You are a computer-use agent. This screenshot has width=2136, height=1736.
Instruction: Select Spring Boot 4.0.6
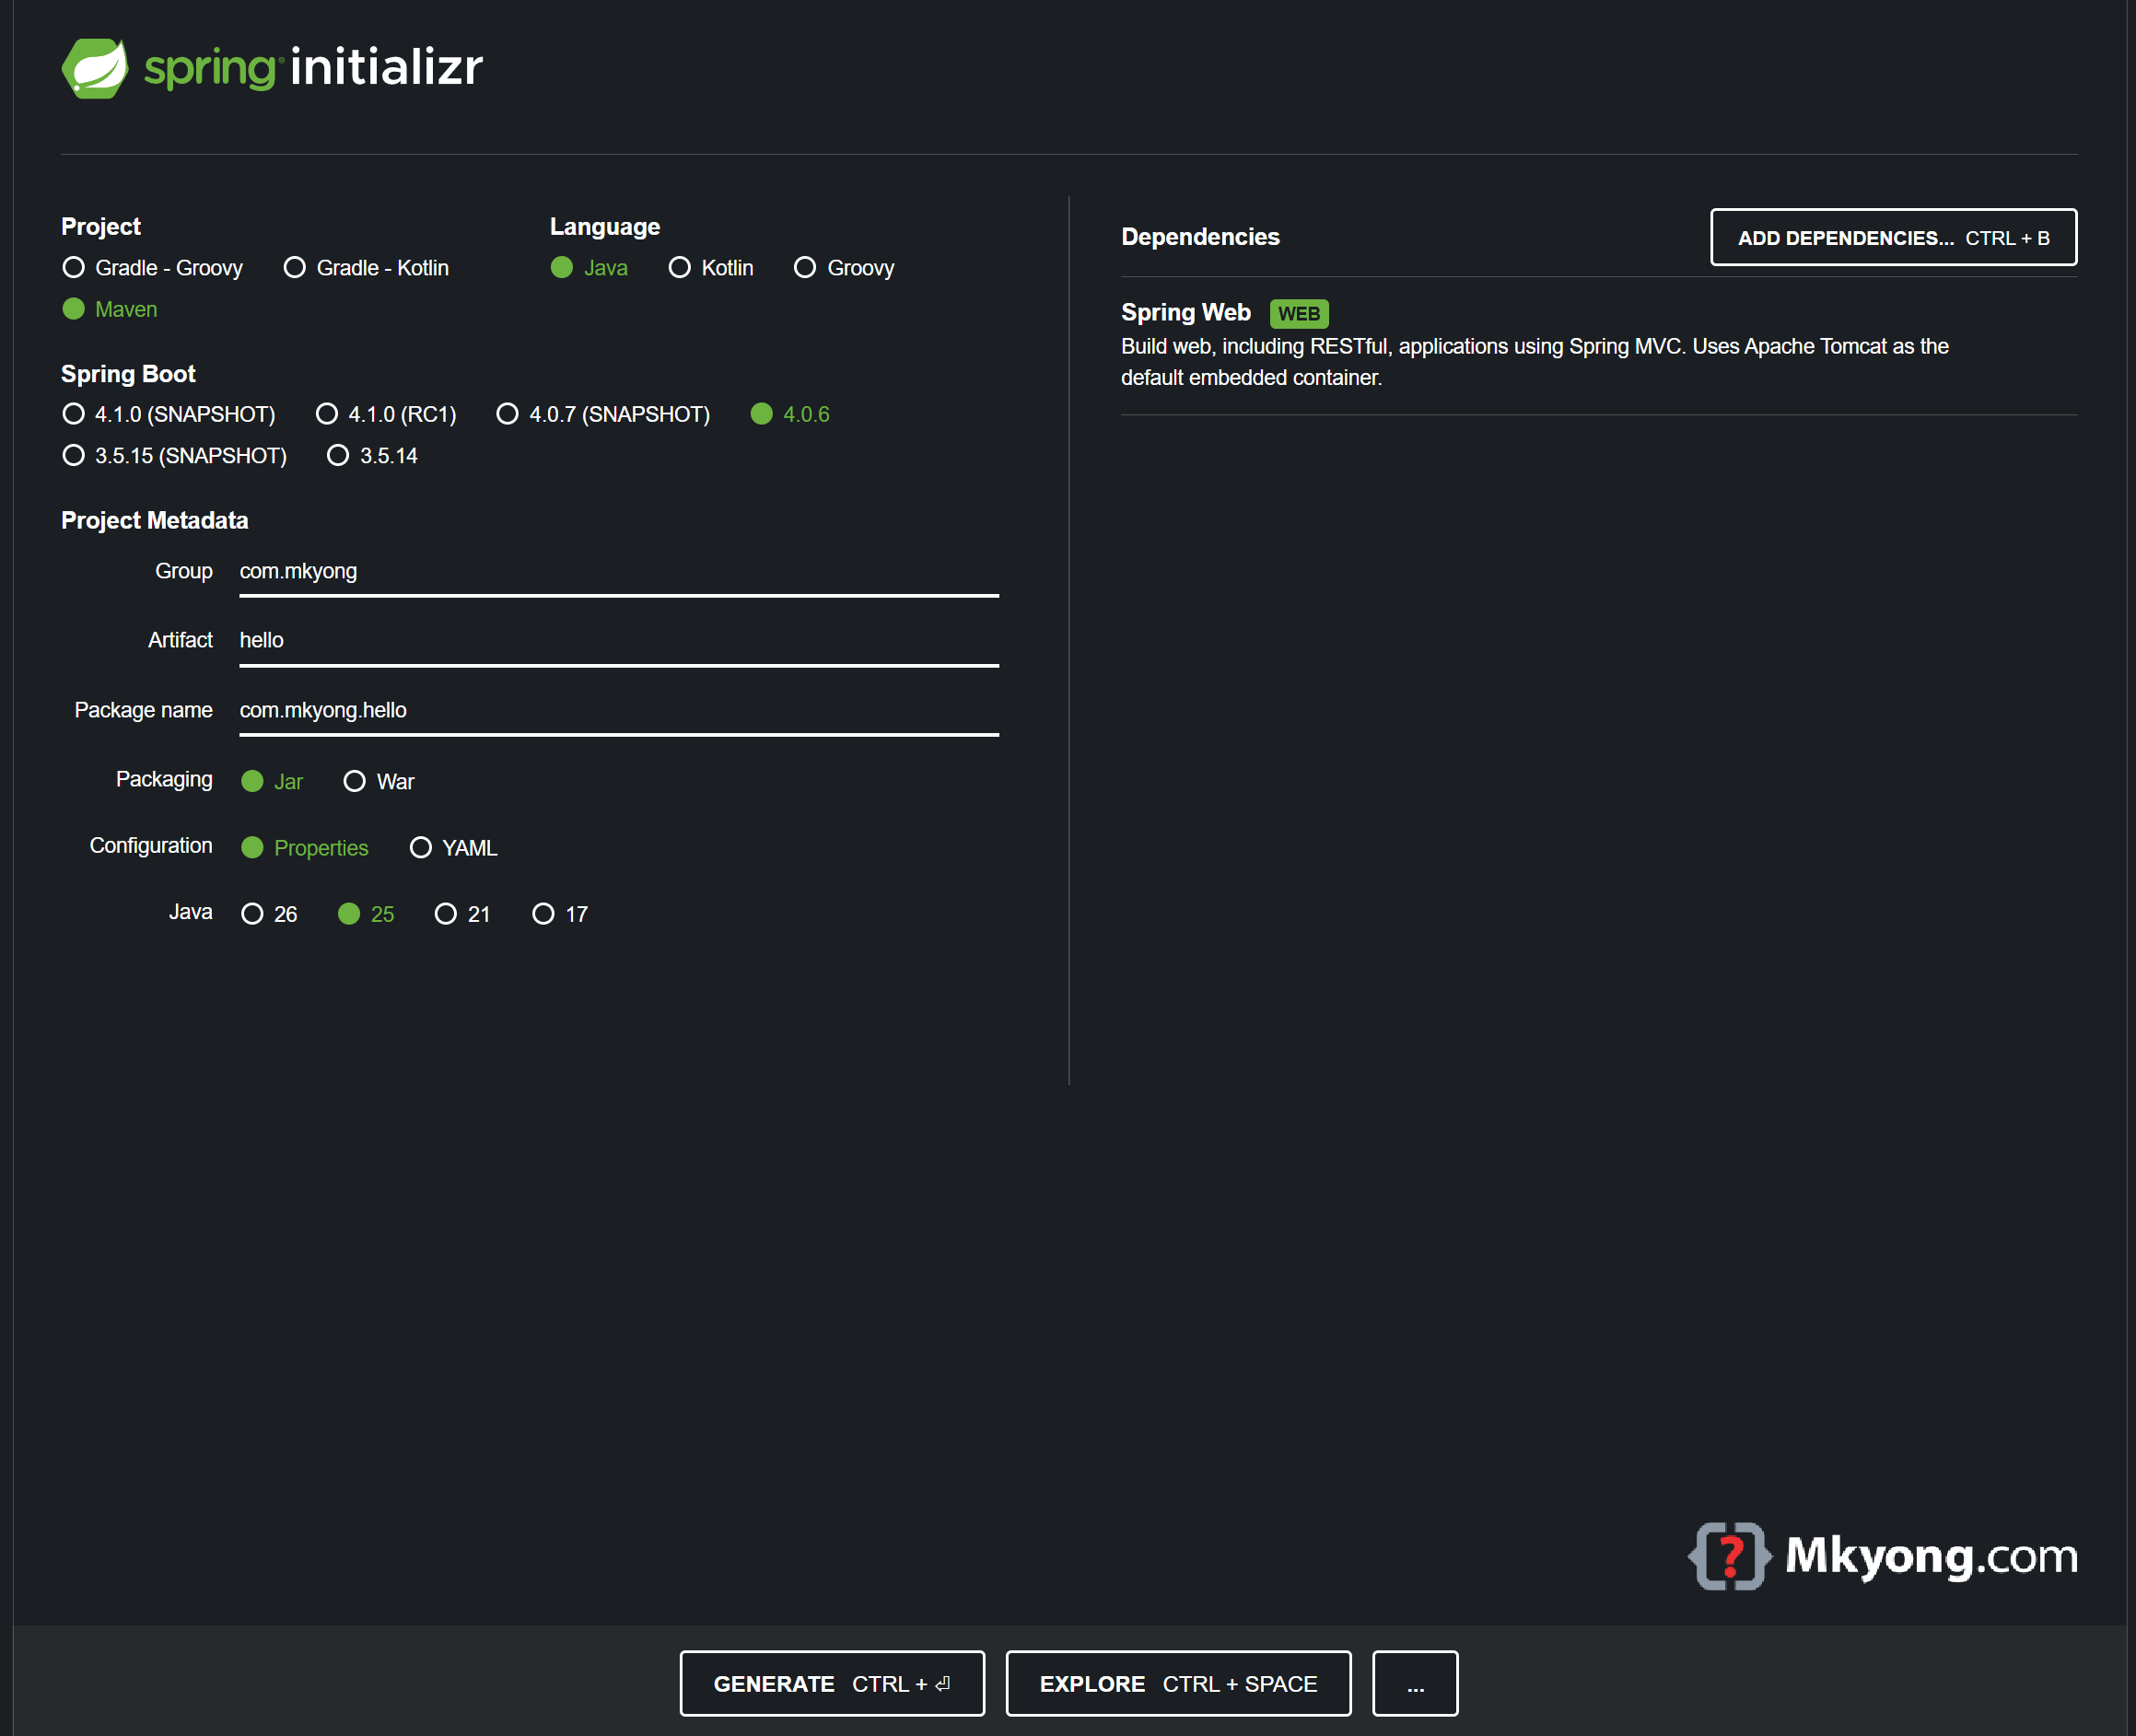pyautogui.click(x=790, y=414)
